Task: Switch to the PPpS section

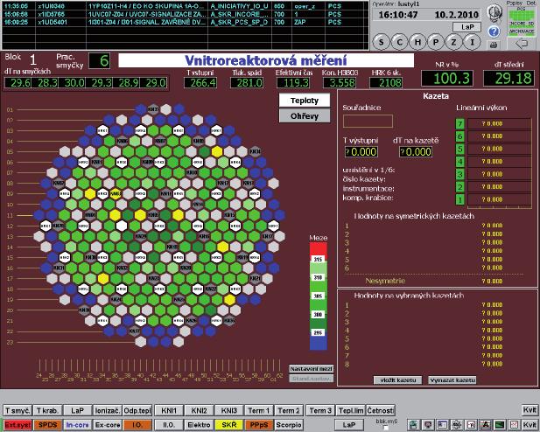Action: (x=259, y=425)
